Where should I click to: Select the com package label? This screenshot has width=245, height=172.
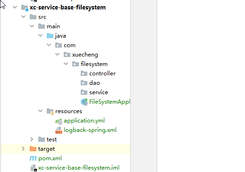coord(69,45)
